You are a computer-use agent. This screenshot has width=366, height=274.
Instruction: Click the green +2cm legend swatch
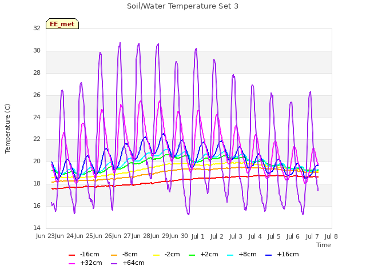192,255
